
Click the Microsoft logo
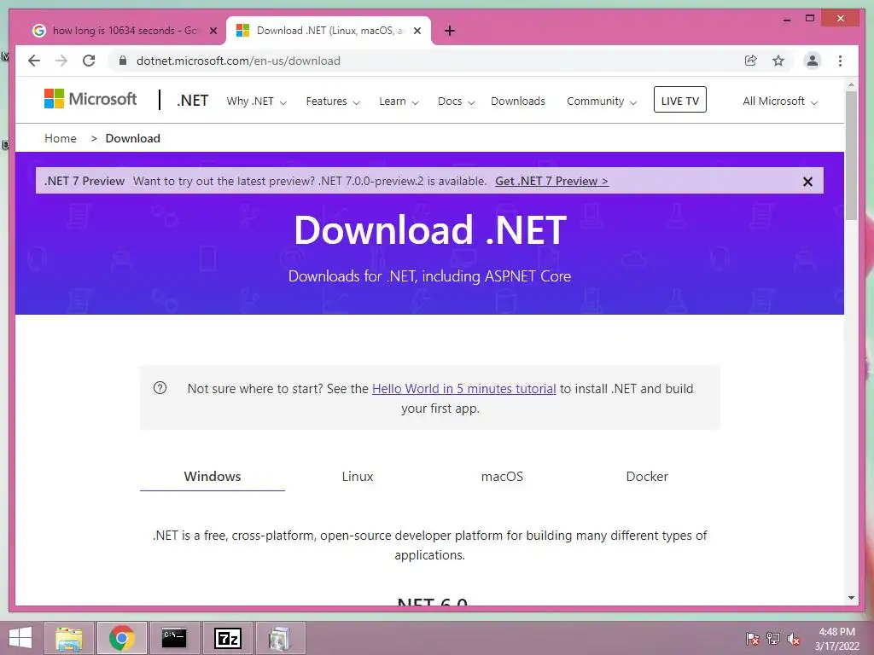pyautogui.click(x=90, y=99)
